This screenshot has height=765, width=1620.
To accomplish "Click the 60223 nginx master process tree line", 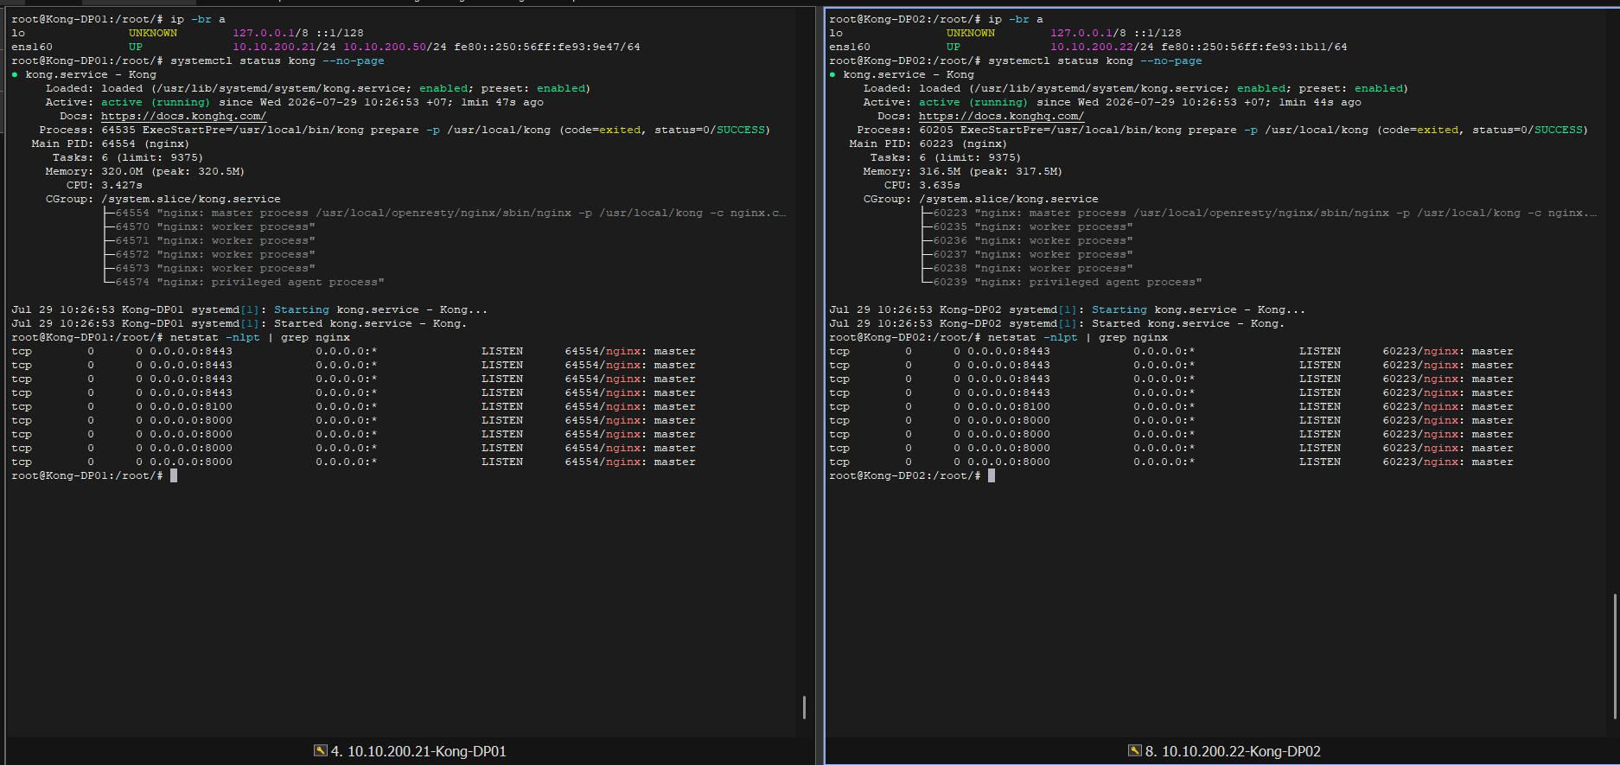I will coord(1265,213).
